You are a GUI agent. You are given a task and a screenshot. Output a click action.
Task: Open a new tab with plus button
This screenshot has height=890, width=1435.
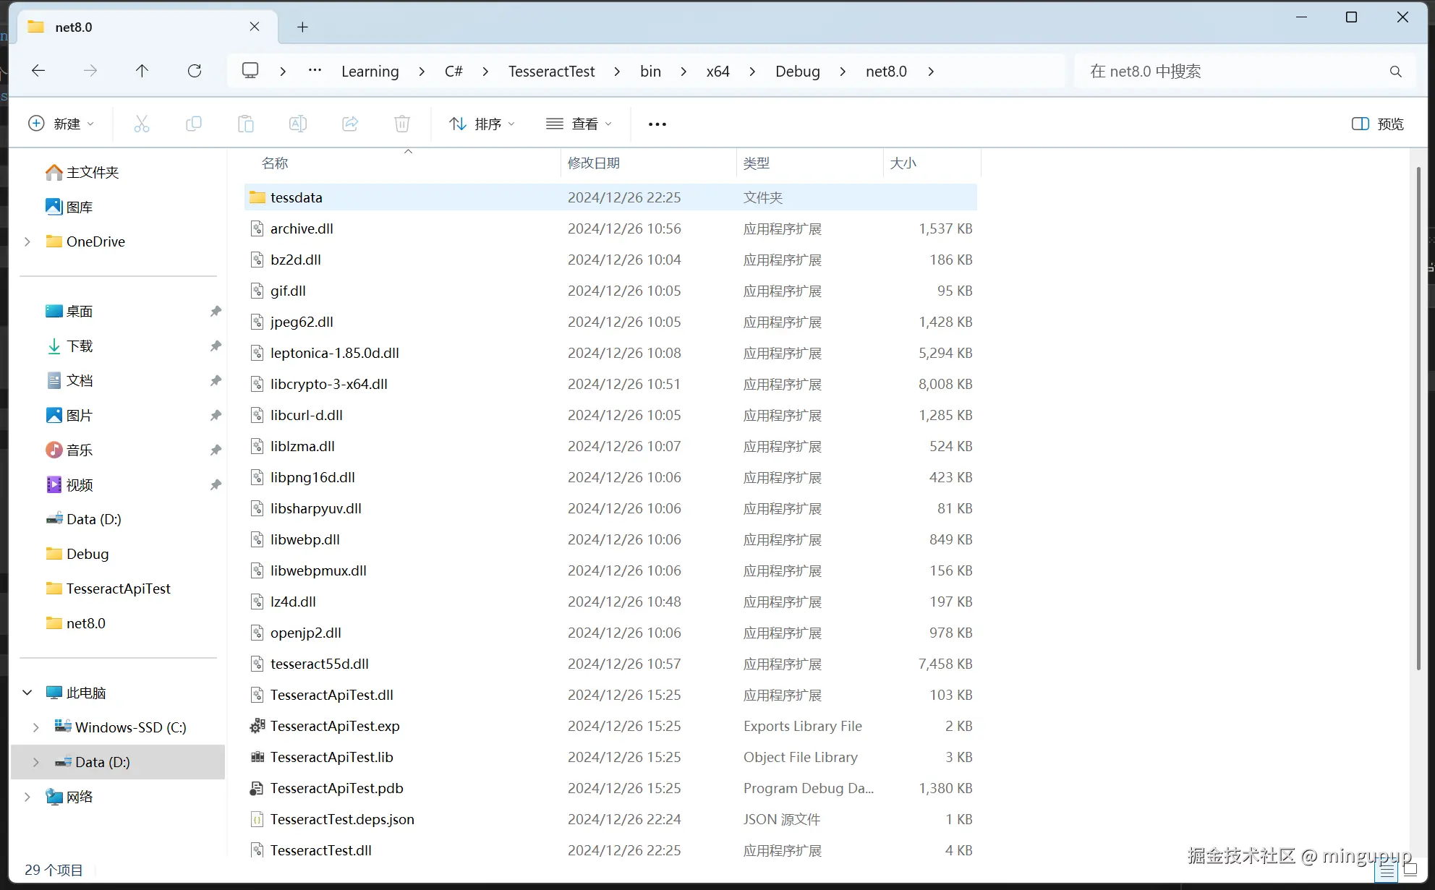coord(302,27)
